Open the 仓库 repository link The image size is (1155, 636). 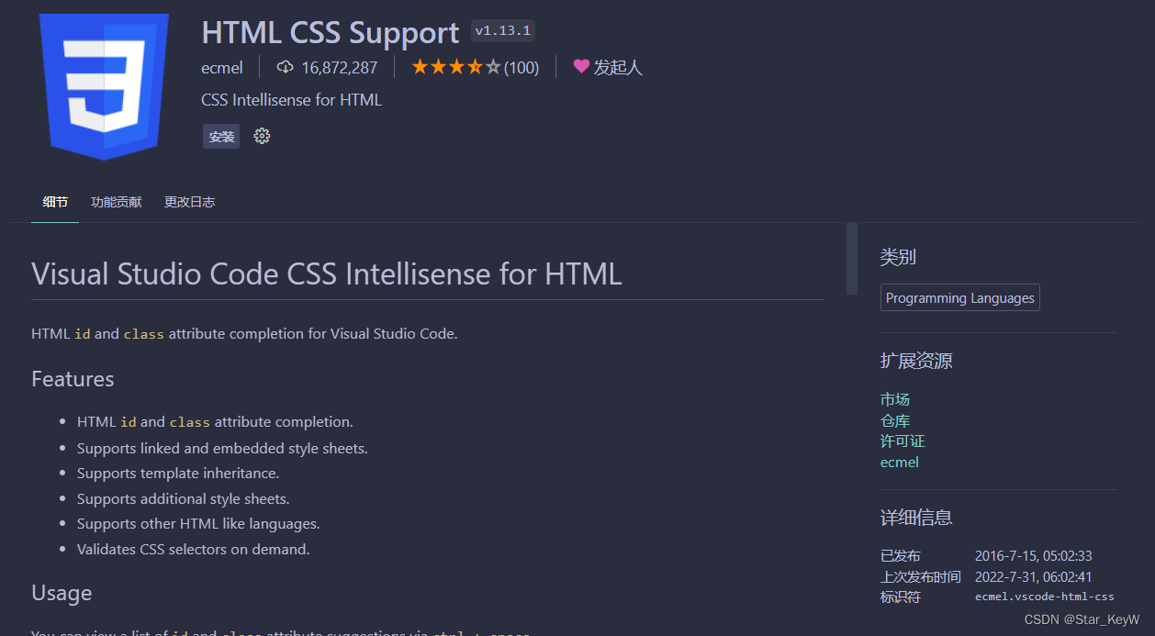(x=895, y=420)
